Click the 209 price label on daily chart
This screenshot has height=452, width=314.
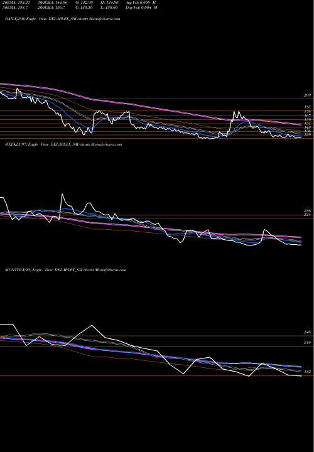pos(307,95)
